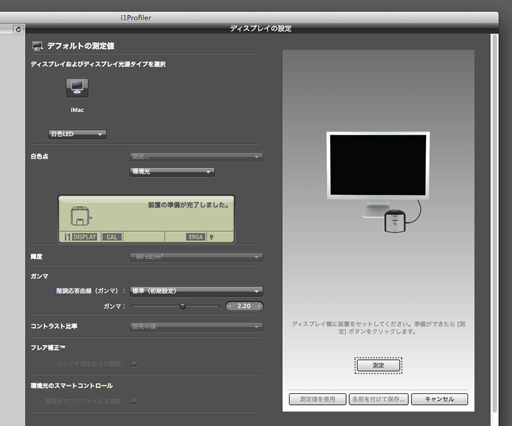Click the ディスプレイ横に装置をセット instruction text
This screenshot has width=512, height=426.
pyautogui.click(x=378, y=328)
